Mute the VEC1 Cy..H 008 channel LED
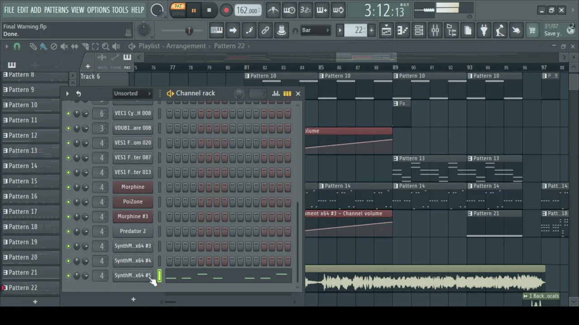 [68, 114]
